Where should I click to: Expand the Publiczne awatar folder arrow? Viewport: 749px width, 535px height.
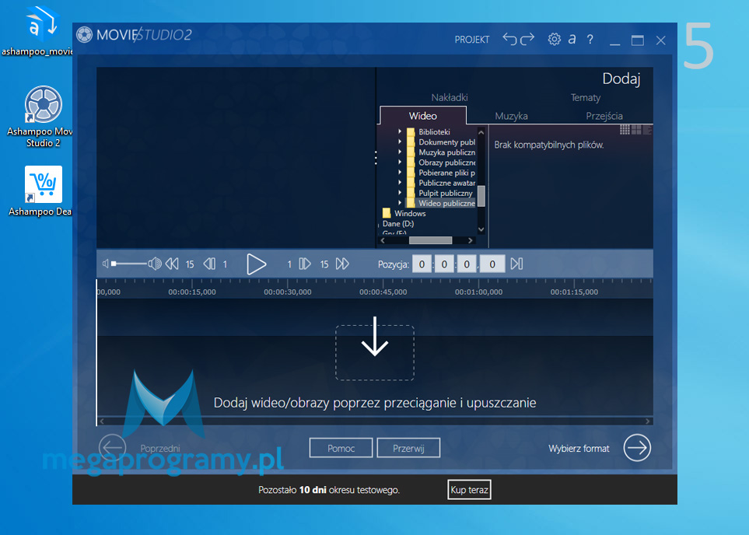point(400,183)
